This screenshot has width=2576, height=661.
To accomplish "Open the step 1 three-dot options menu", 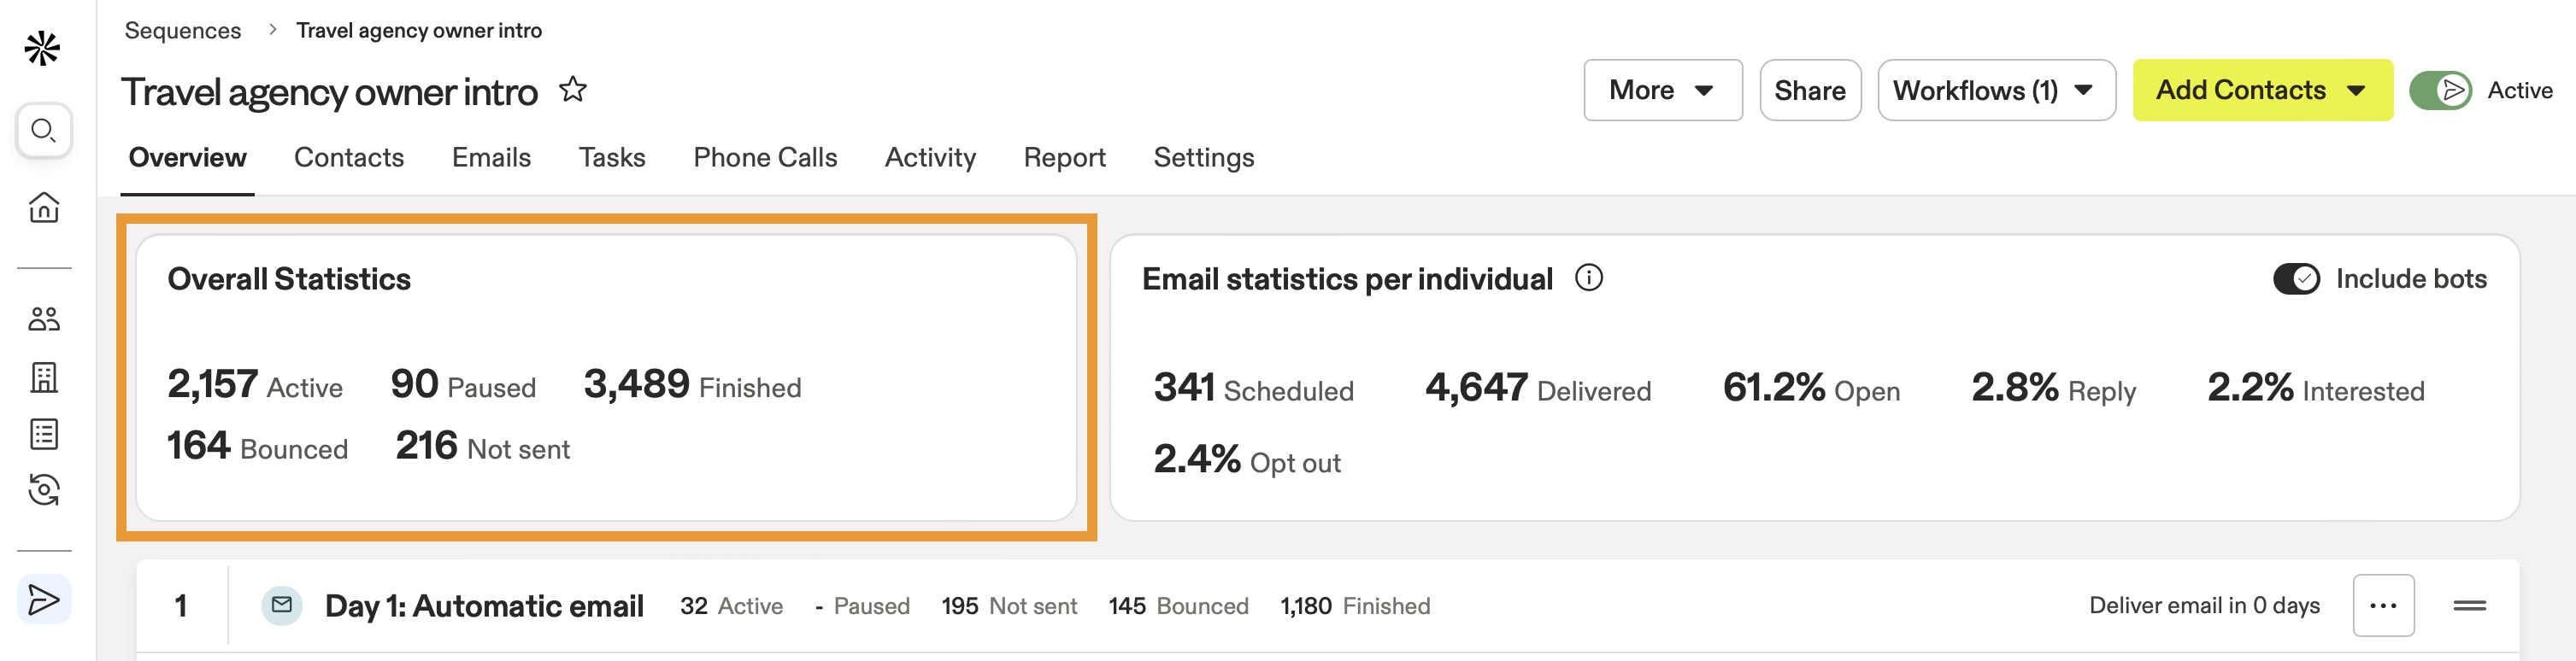I will [x=2383, y=605].
